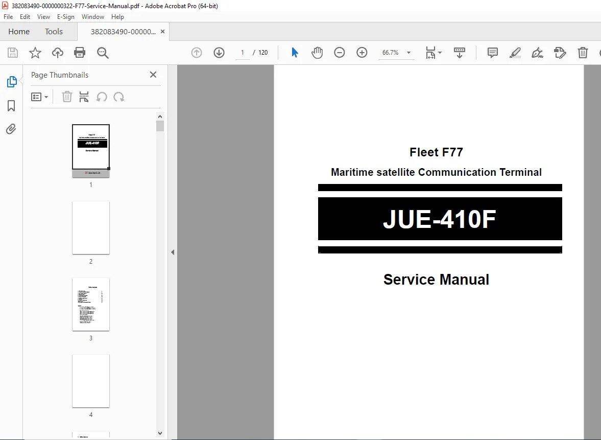Click thumbnails scrollbar up arrow
The height and width of the screenshot is (440, 601).
[x=160, y=116]
